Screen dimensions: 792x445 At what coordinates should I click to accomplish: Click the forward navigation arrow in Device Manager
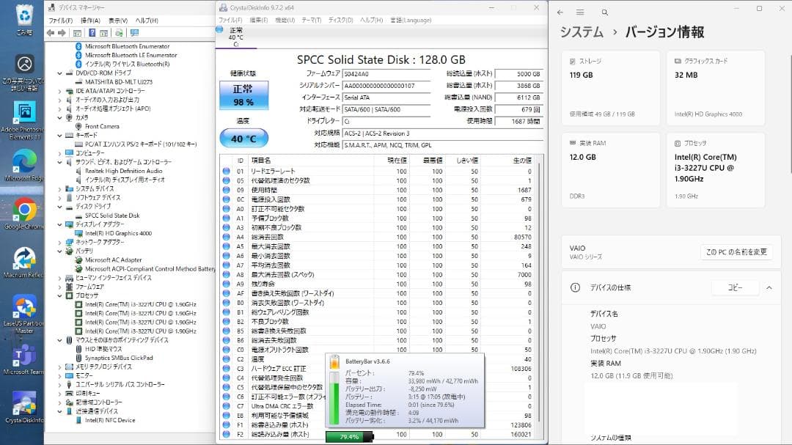click(x=62, y=32)
